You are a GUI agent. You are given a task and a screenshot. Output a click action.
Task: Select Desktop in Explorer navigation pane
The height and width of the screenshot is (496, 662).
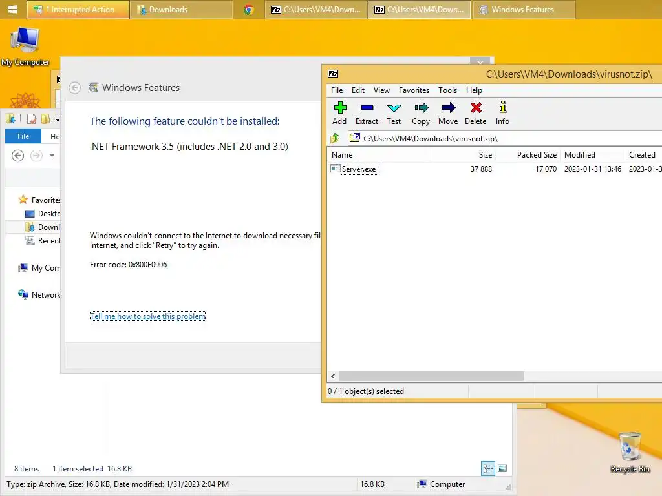(x=43, y=213)
